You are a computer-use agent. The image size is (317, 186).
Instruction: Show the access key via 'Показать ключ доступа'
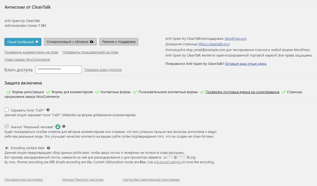click(103, 70)
